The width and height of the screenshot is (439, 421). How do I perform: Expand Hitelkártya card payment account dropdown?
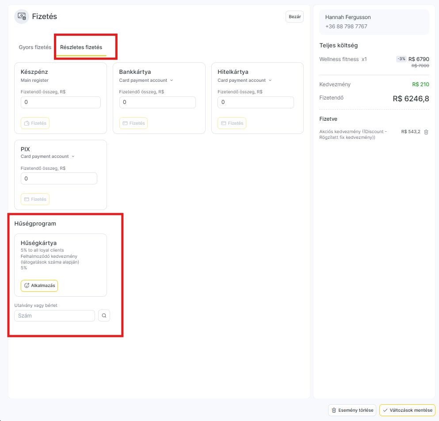click(x=244, y=80)
